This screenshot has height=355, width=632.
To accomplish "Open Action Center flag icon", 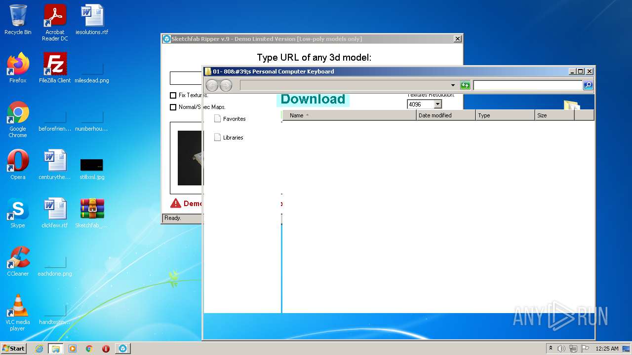I will [585, 349].
